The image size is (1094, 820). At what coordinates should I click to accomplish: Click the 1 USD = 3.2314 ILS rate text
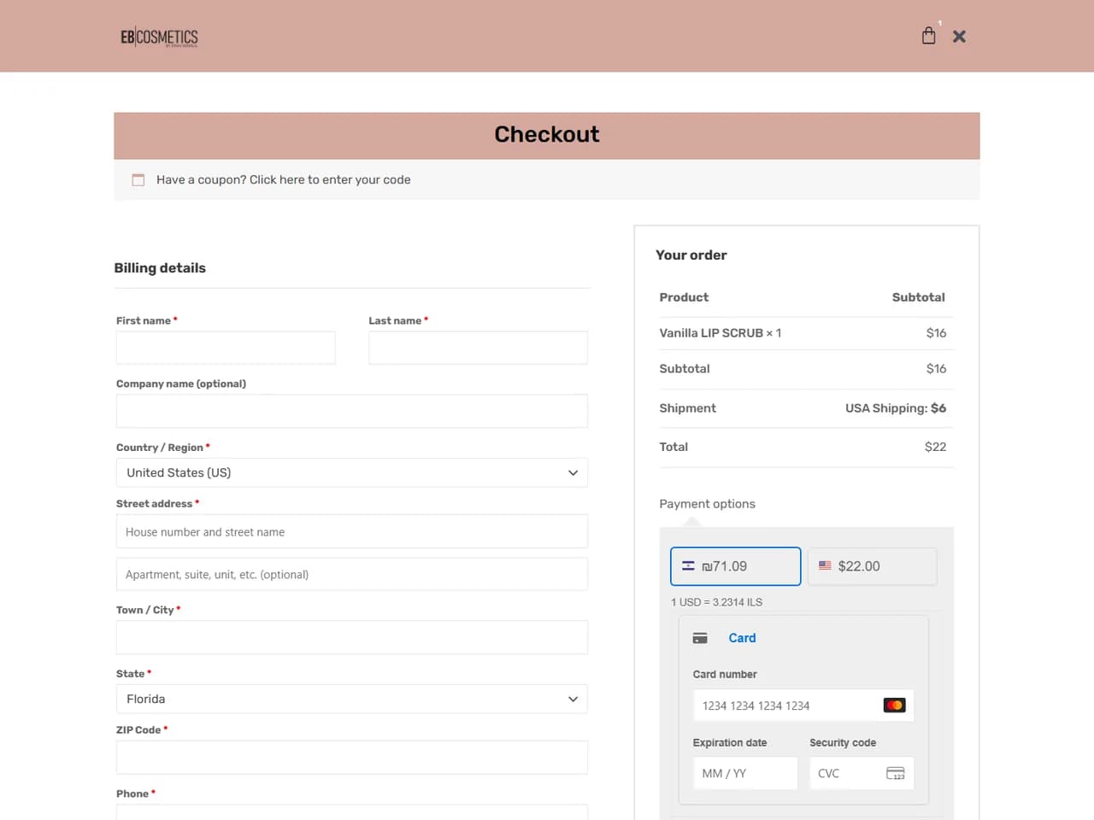click(716, 602)
